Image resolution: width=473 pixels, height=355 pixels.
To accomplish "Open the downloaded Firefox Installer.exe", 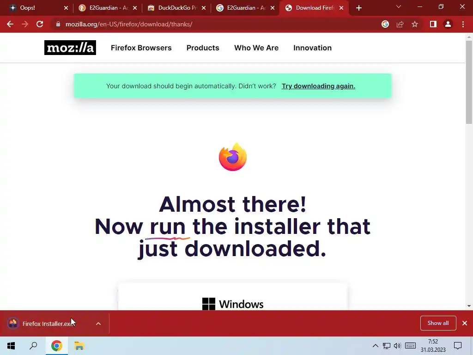I will pyautogui.click(x=47, y=324).
